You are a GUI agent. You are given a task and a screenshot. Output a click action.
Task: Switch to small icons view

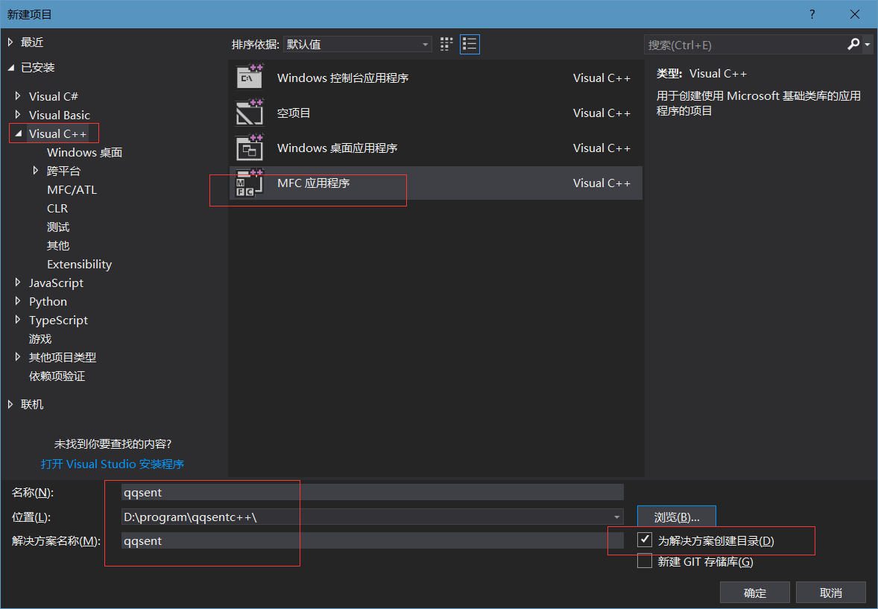pos(446,44)
